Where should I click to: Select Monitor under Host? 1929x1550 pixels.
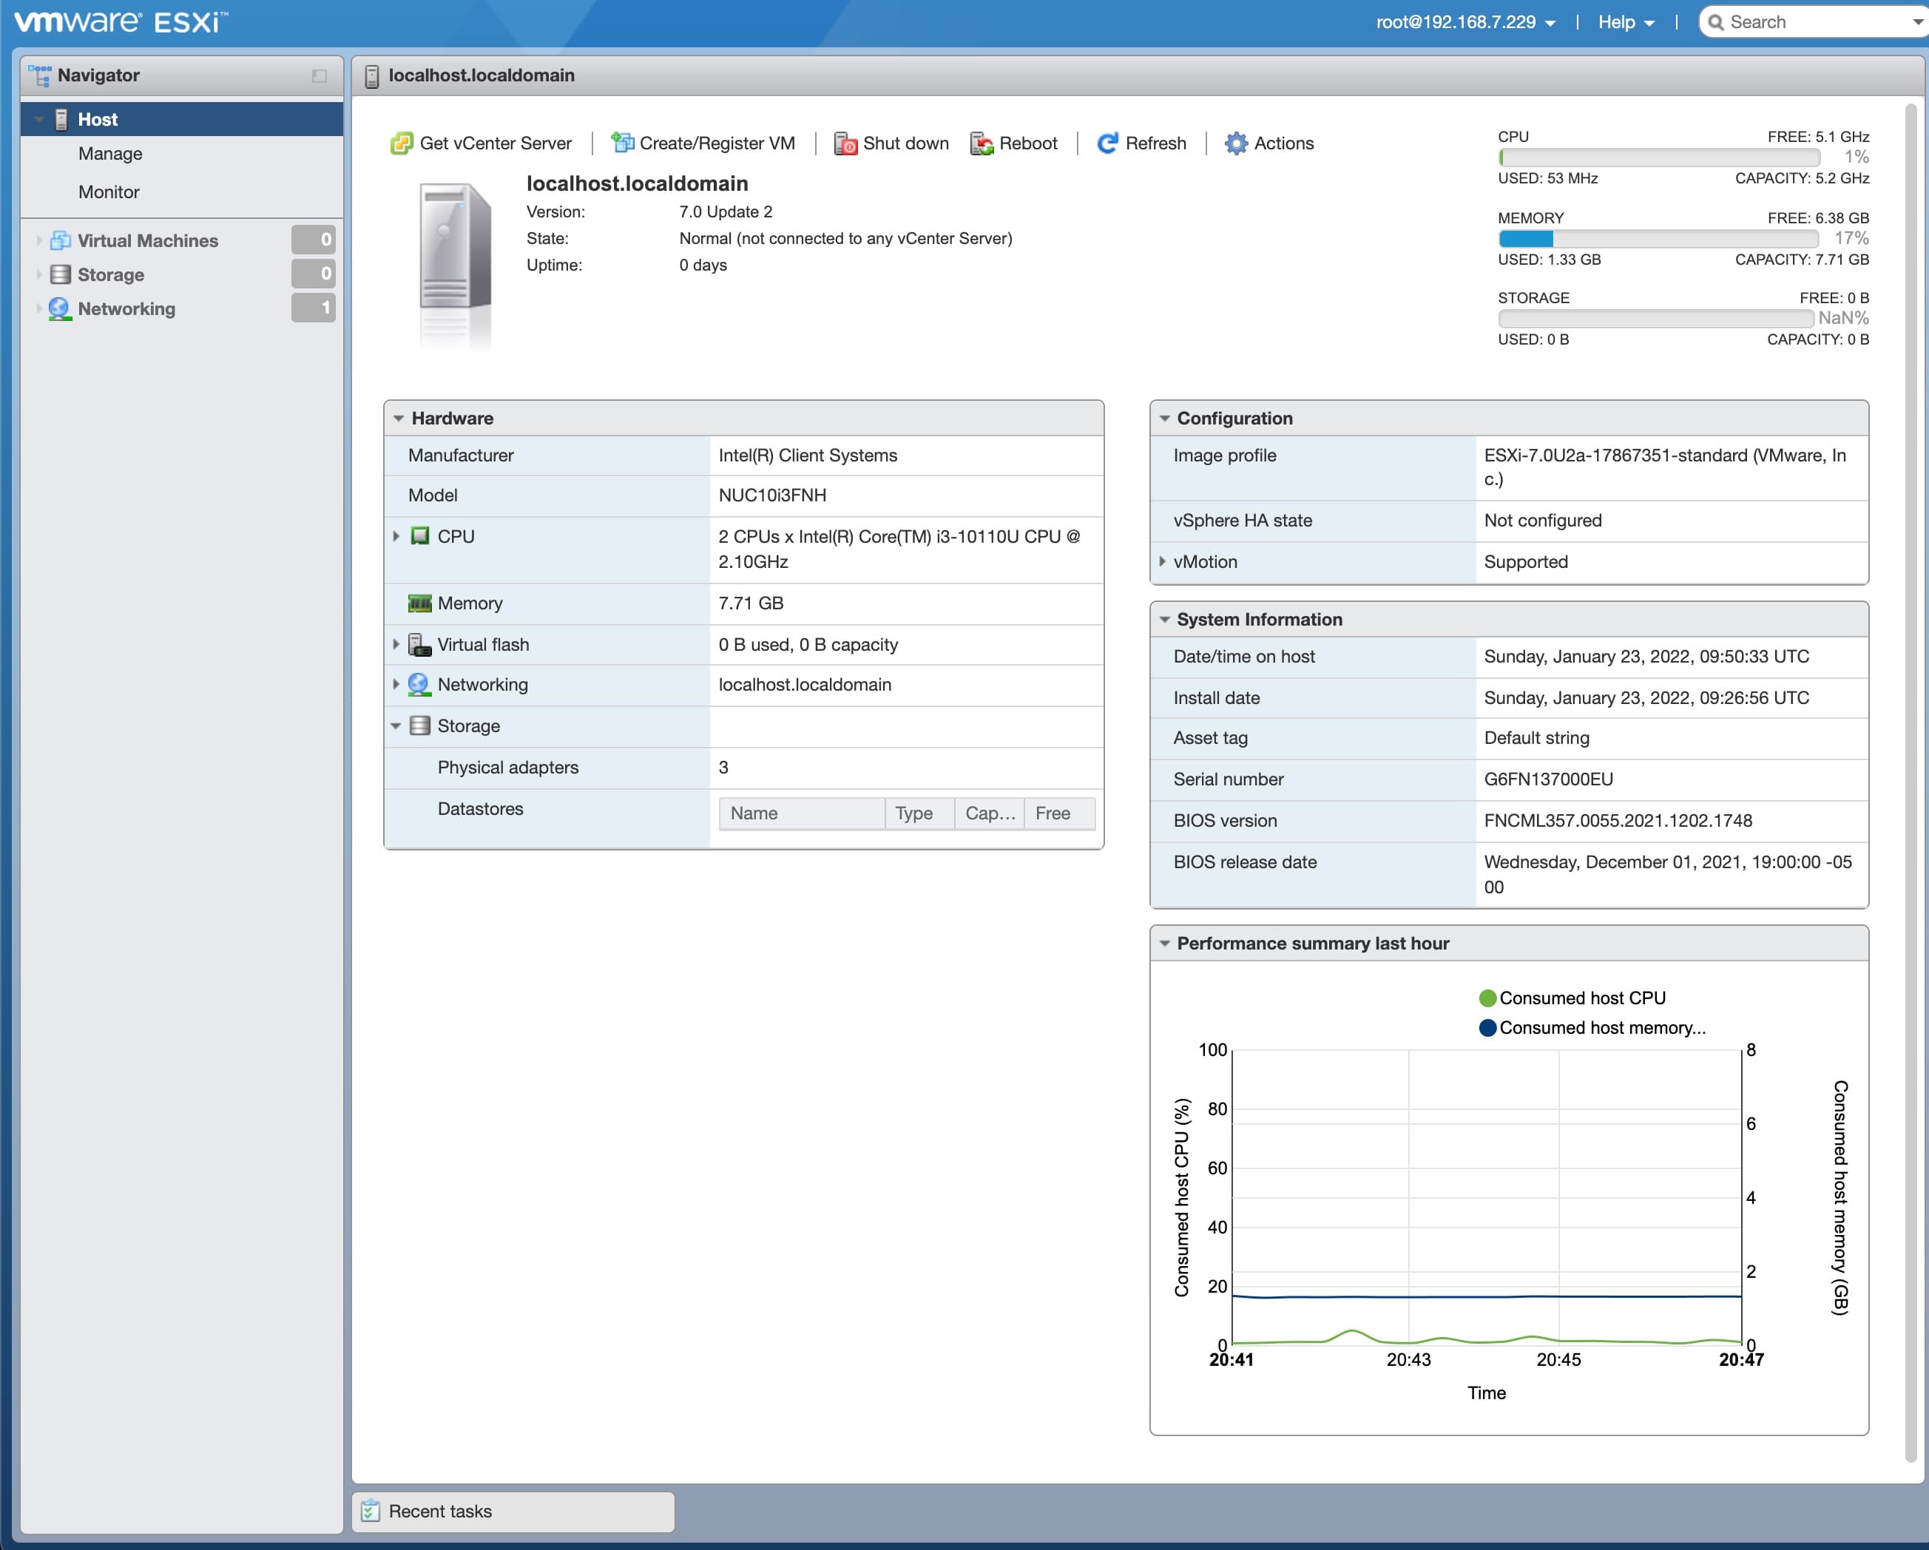point(109,192)
